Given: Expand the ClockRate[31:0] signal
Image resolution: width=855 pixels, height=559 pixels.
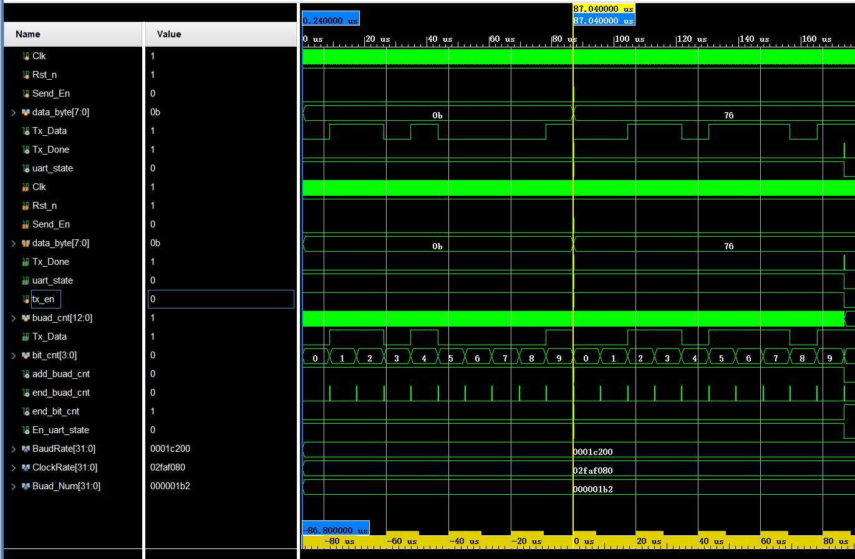Looking at the screenshot, I should coord(14,467).
